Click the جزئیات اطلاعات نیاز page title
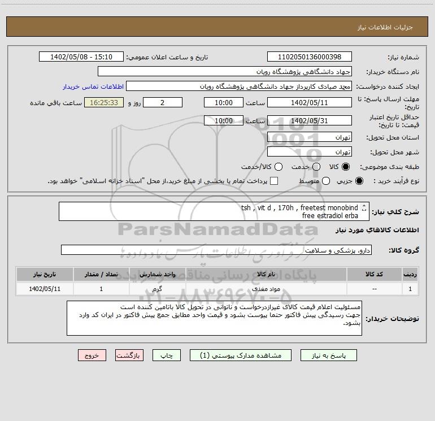 coord(385,27)
